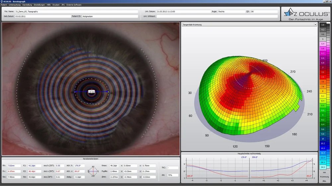Click the Kmax value 49.2dpt
This screenshot has height=186, width=332.
click(114, 166)
